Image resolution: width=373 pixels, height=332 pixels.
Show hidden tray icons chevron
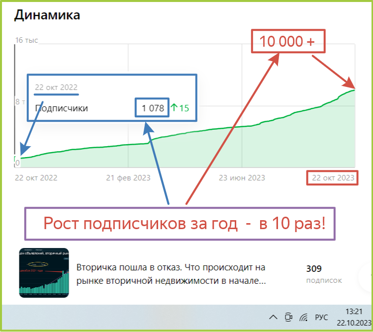pos(273,317)
